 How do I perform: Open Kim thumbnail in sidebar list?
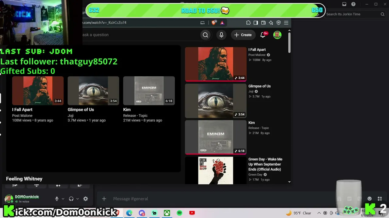(x=215, y=137)
